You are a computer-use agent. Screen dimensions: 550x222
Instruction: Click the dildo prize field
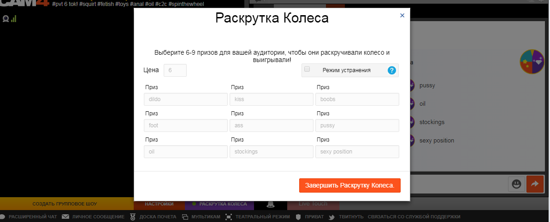[x=186, y=99]
